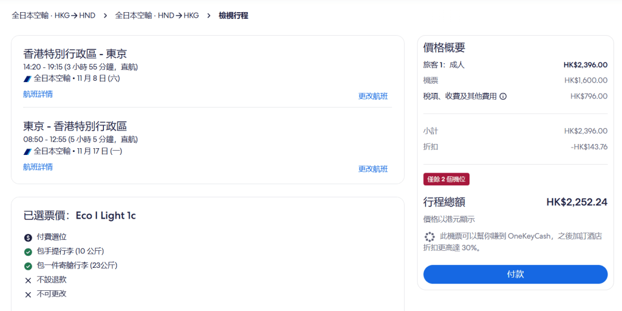Click the X icon beside 不可更改
Viewport: 622px width, 311px height.
pyautogui.click(x=28, y=295)
